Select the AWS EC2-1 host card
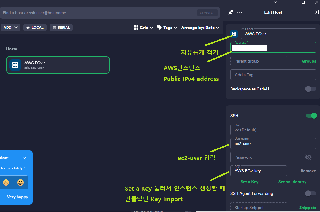This screenshot has height=212, width=320. [x=58, y=65]
